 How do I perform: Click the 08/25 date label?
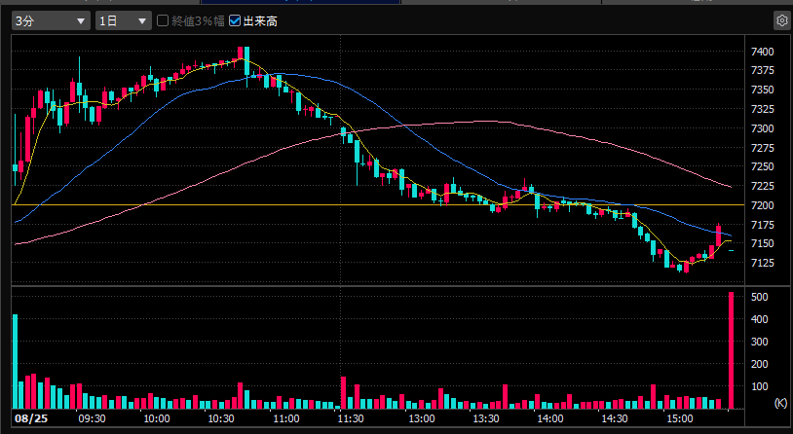30,418
